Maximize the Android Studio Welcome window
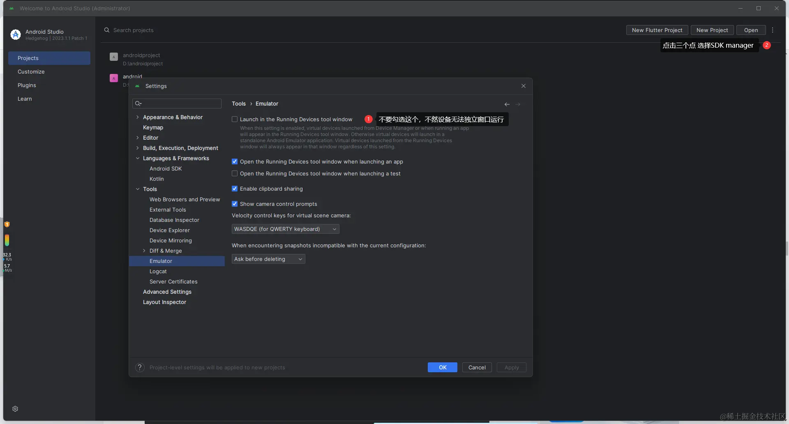Screen dimensions: 789x424 pyautogui.click(x=759, y=8)
